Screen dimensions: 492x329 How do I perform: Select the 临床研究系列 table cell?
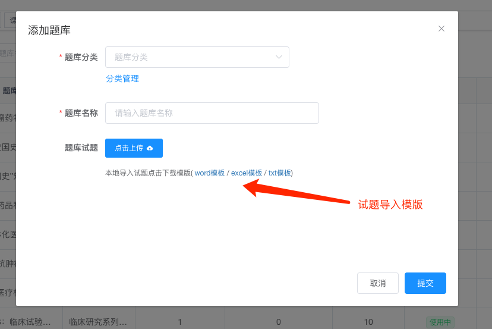click(98, 322)
